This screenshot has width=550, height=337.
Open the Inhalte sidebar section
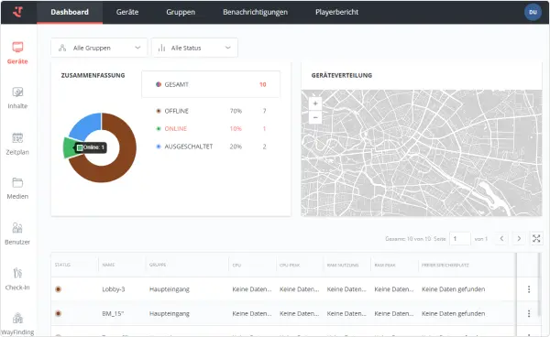(x=17, y=98)
